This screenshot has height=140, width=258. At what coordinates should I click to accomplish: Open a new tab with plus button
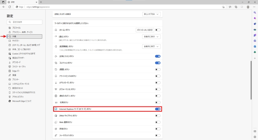41,2
